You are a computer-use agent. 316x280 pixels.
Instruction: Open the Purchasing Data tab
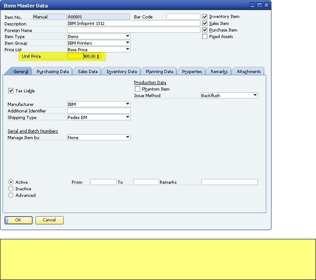click(x=53, y=71)
